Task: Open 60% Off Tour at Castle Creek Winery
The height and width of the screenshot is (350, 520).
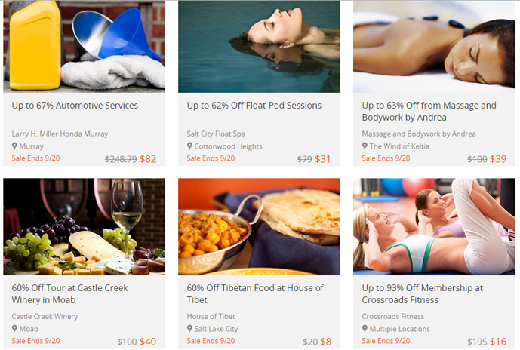Action: (x=69, y=294)
